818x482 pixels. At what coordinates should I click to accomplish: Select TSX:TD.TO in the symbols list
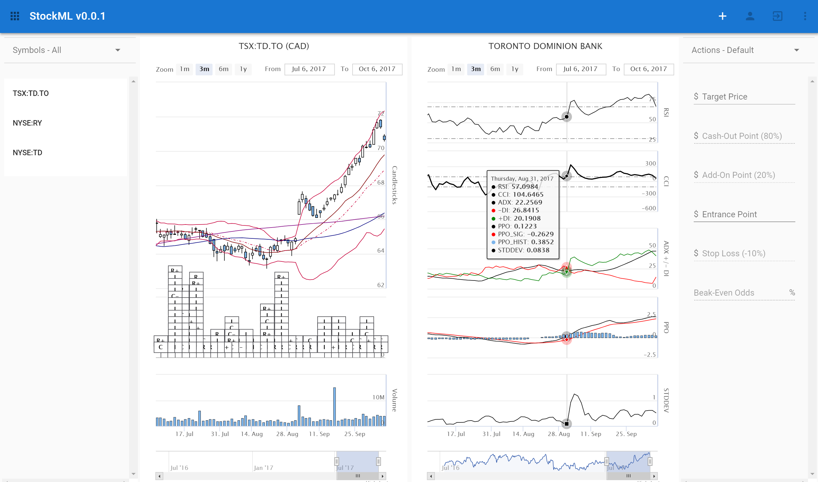(x=66, y=93)
